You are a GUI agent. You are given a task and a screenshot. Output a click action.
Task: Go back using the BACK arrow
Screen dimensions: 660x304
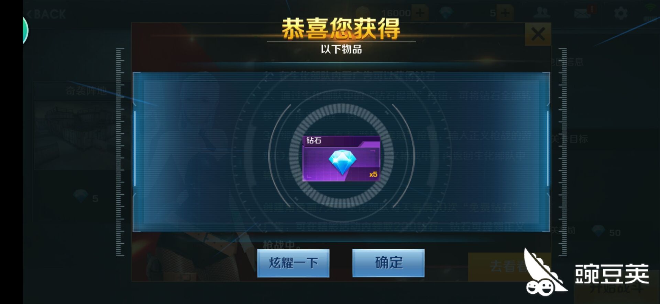click(46, 14)
